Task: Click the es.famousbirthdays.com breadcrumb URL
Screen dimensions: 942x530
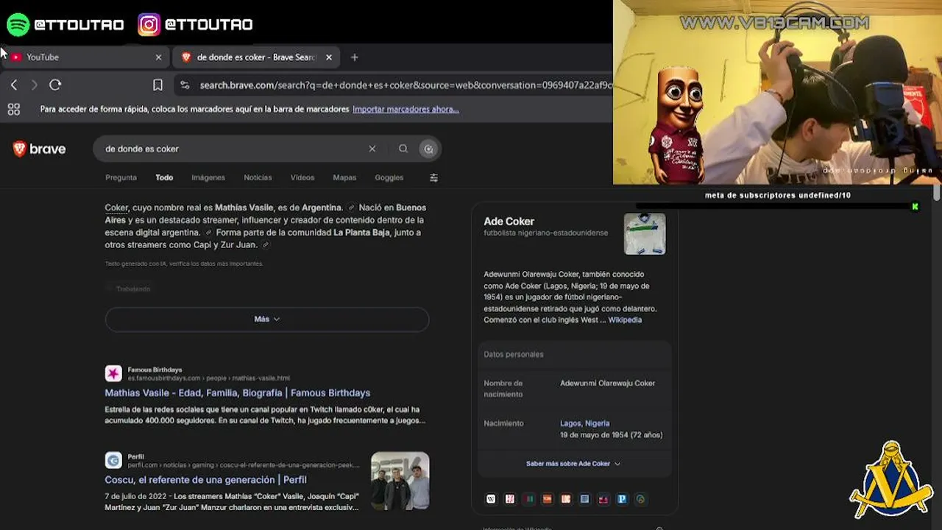Action: pos(209,378)
